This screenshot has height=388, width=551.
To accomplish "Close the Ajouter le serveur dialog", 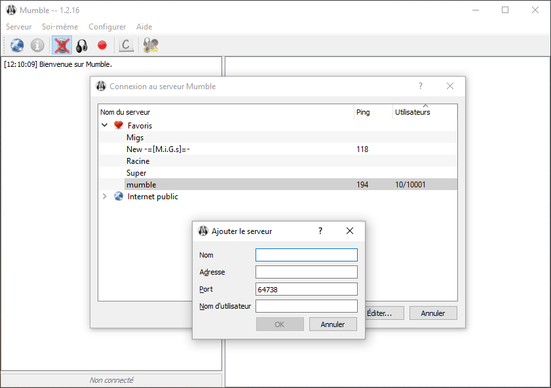I will click(x=350, y=231).
